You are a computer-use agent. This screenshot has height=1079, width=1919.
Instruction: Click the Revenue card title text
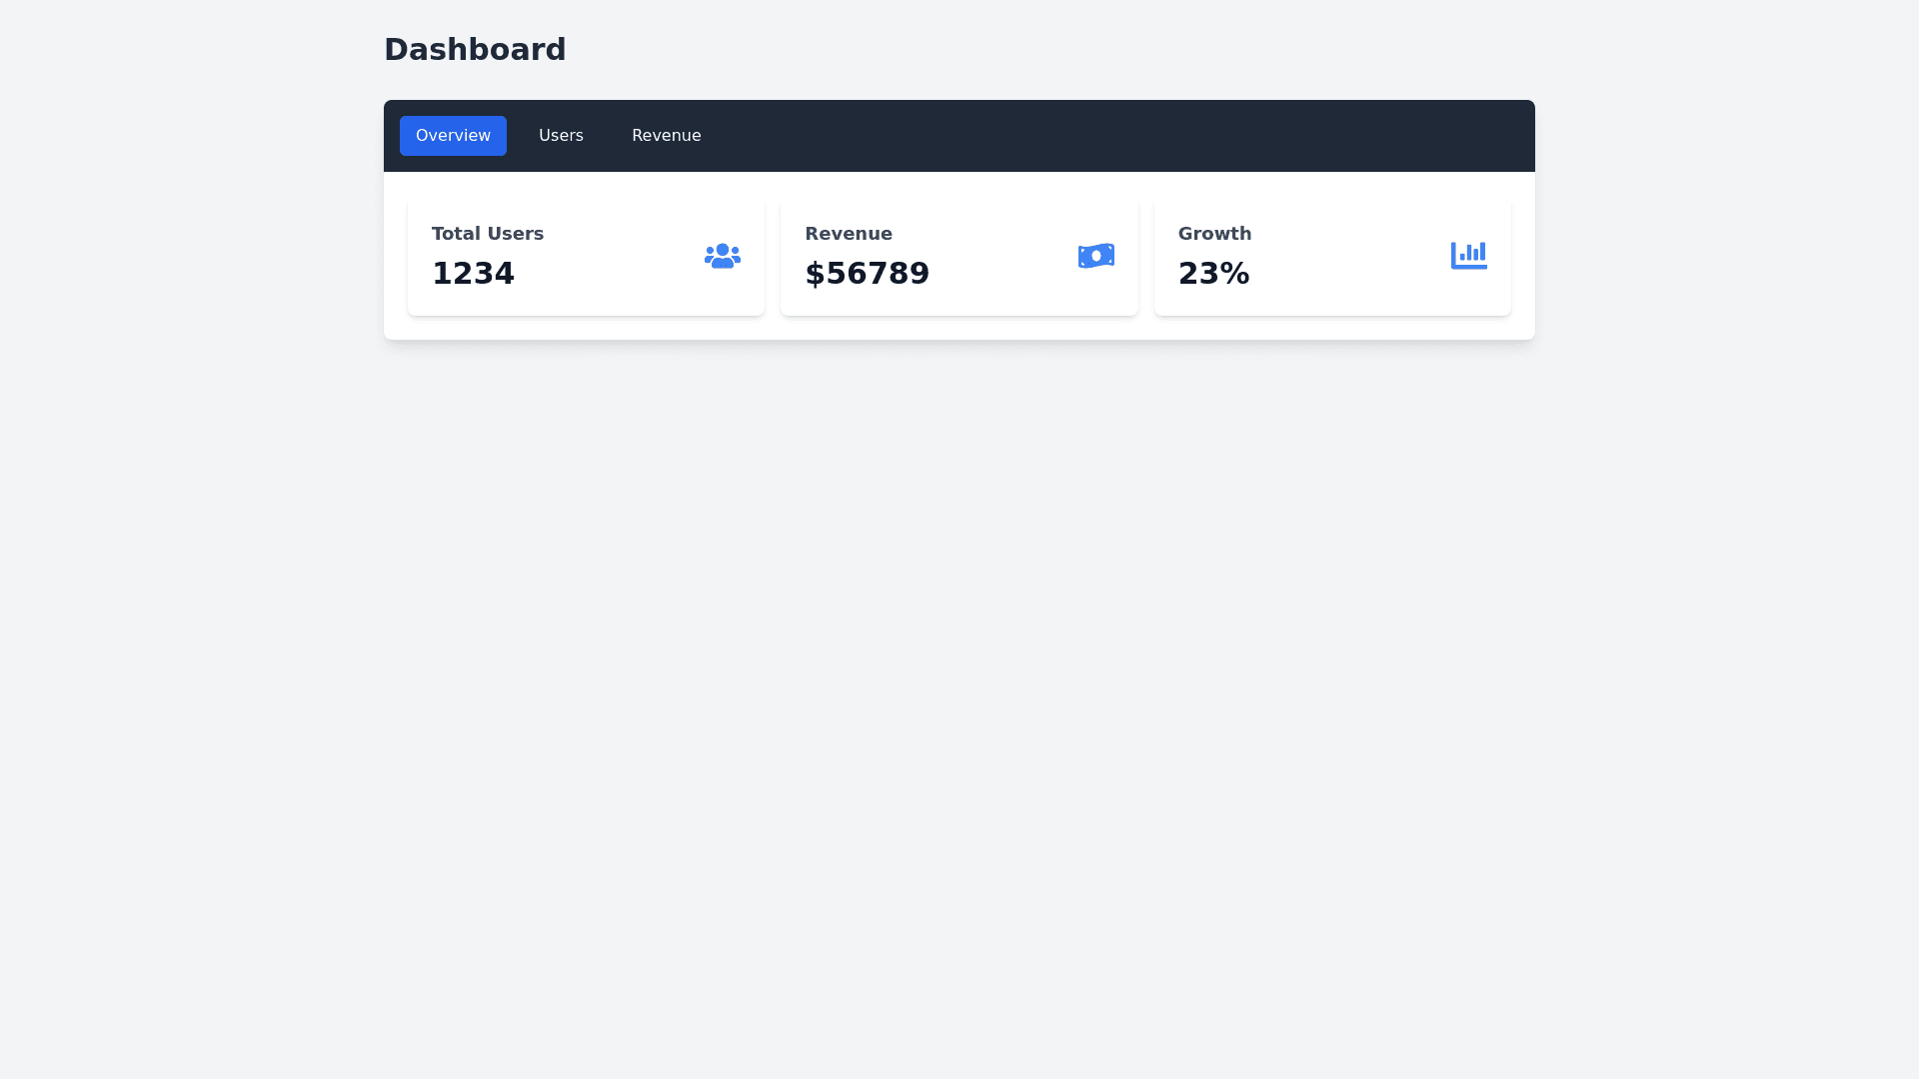(x=849, y=234)
